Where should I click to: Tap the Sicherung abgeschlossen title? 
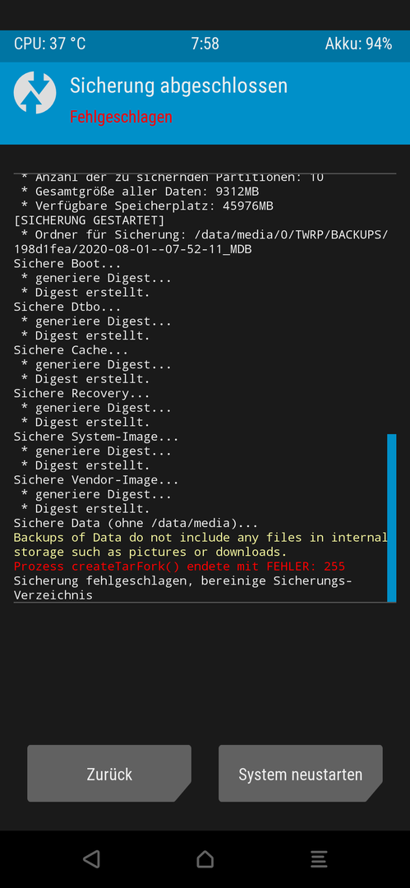[178, 86]
